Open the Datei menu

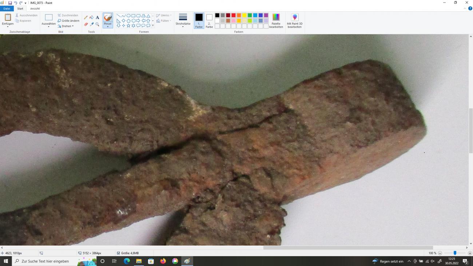7,9
